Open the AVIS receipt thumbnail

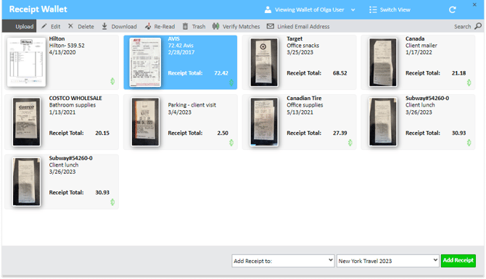tap(145, 62)
